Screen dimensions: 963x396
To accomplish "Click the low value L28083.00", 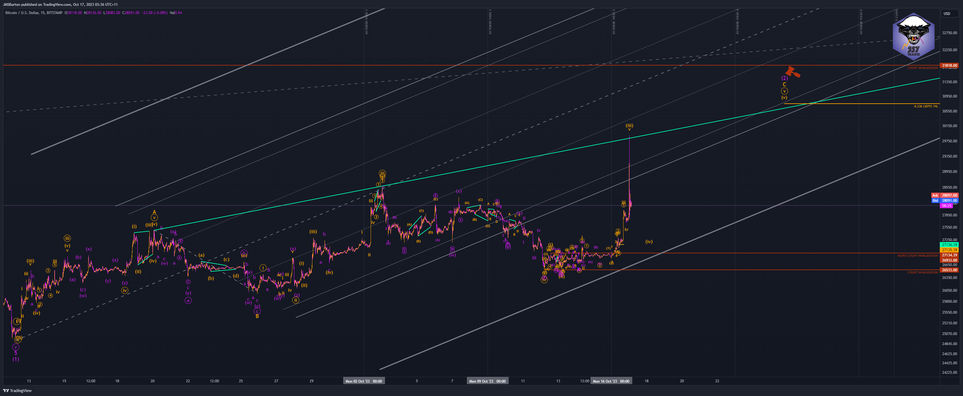I will pyautogui.click(x=112, y=13).
